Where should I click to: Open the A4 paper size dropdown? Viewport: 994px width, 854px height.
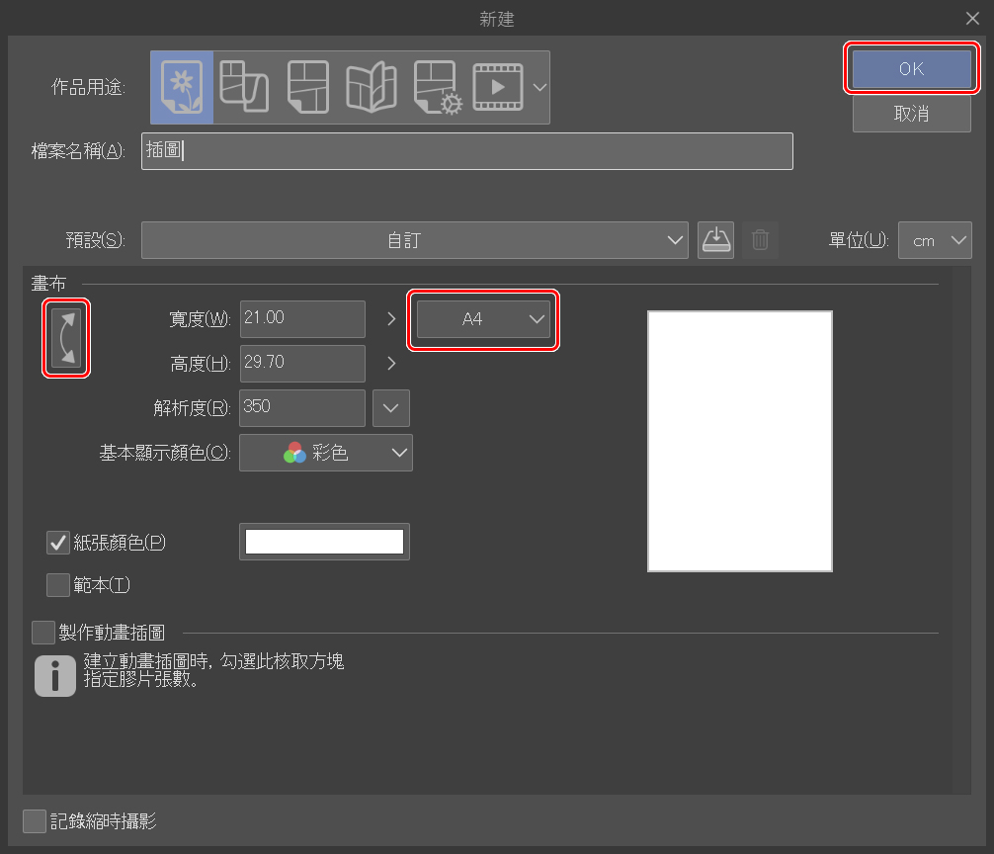[x=483, y=319]
